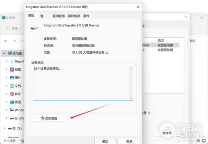Close the background hardware properties dialog

tap(186, 17)
